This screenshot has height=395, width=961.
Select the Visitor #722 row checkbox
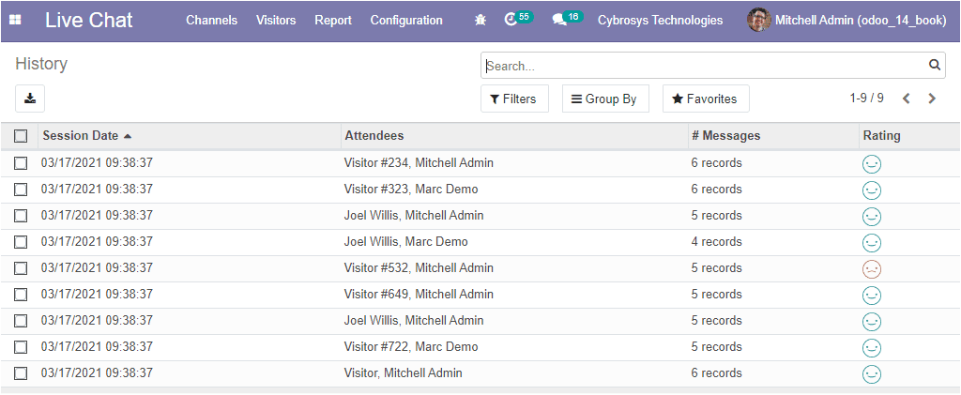click(21, 346)
